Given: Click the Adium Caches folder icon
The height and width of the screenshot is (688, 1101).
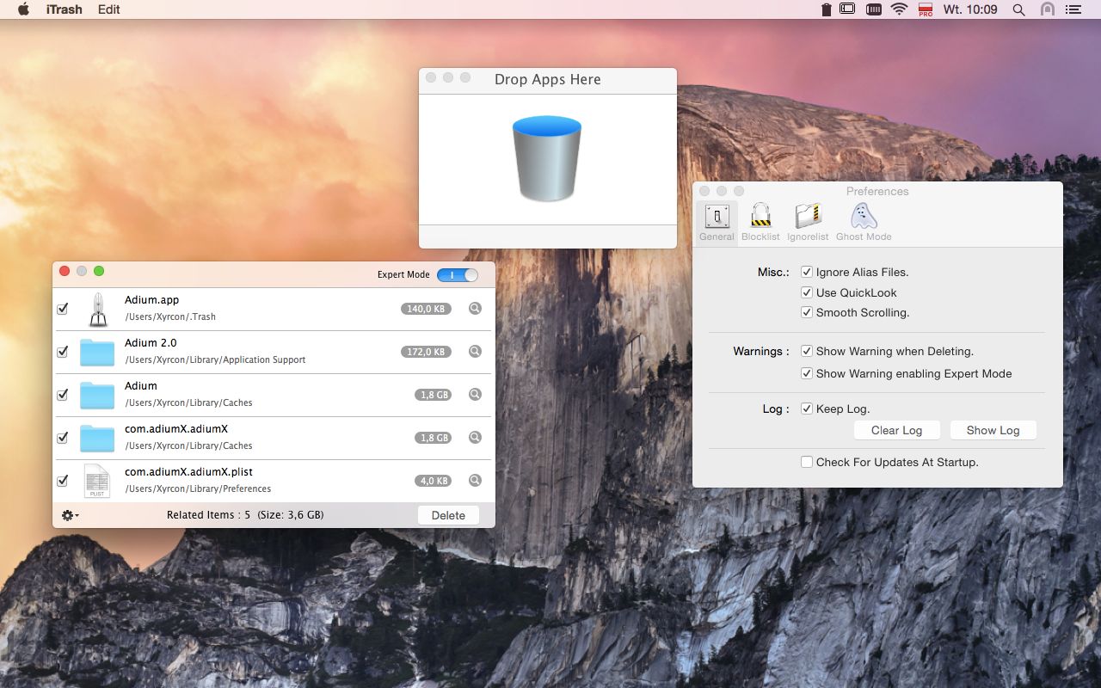Looking at the screenshot, I should [97, 396].
